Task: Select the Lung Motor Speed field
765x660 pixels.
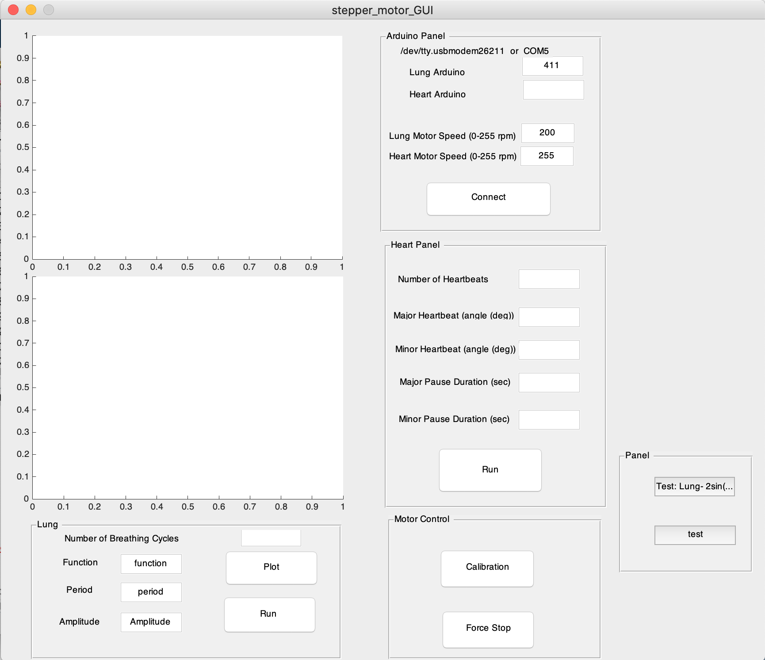Action: pos(547,133)
